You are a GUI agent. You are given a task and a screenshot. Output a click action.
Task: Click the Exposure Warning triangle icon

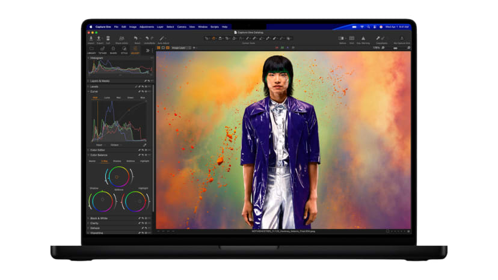(x=363, y=38)
